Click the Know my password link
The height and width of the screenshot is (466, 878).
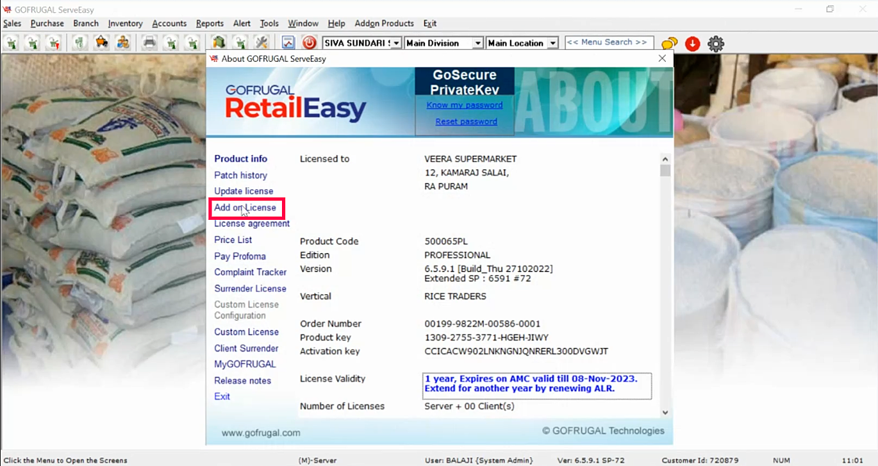coord(465,105)
